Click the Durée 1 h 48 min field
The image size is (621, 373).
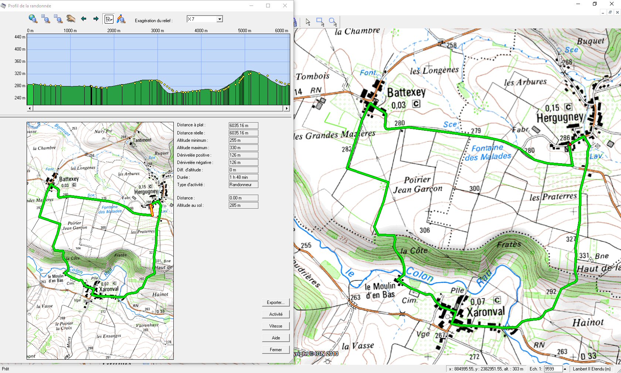[x=243, y=177]
